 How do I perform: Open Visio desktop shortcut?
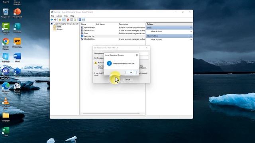(x=17, y=72)
